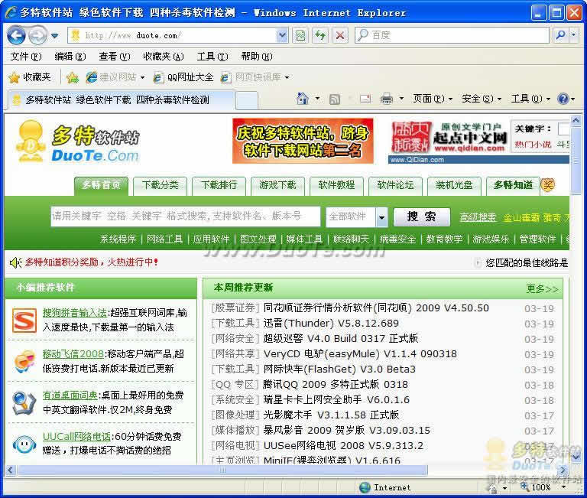The width and height of the screenshot is (587, 498).
Task: Click the 庆祝多特软件站 banner
Action: pos(303,141)
